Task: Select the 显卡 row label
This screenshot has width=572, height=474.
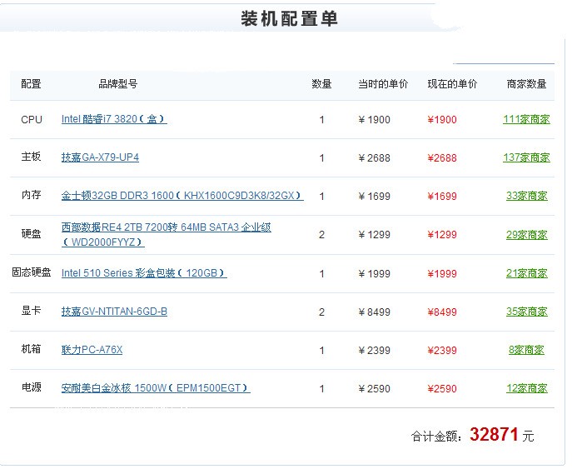Action: point(31,311)
